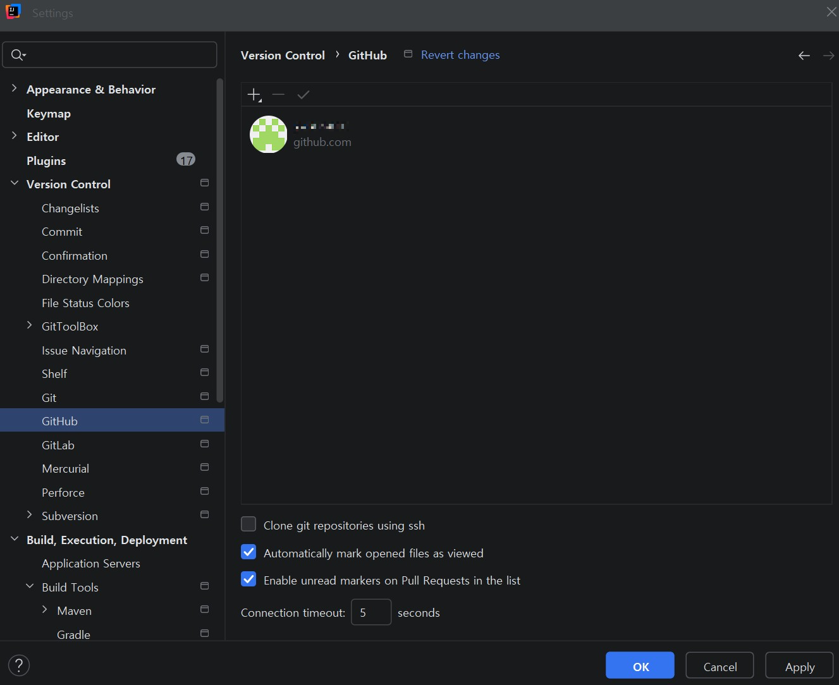Select the github.com account entry text
Image resolution: width=839 pixels, height=685 pixels.
322,142
